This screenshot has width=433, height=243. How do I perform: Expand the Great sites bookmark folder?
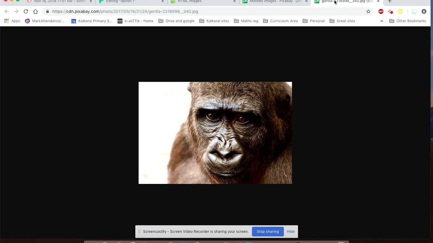(x=342, y=21)
